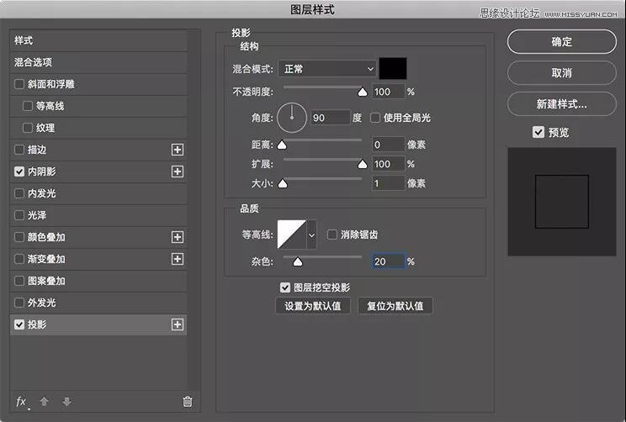This screenshot has width=626, height=422.
Task: Click the 不透明度 slider handle
Action: (x=363, y=92)
